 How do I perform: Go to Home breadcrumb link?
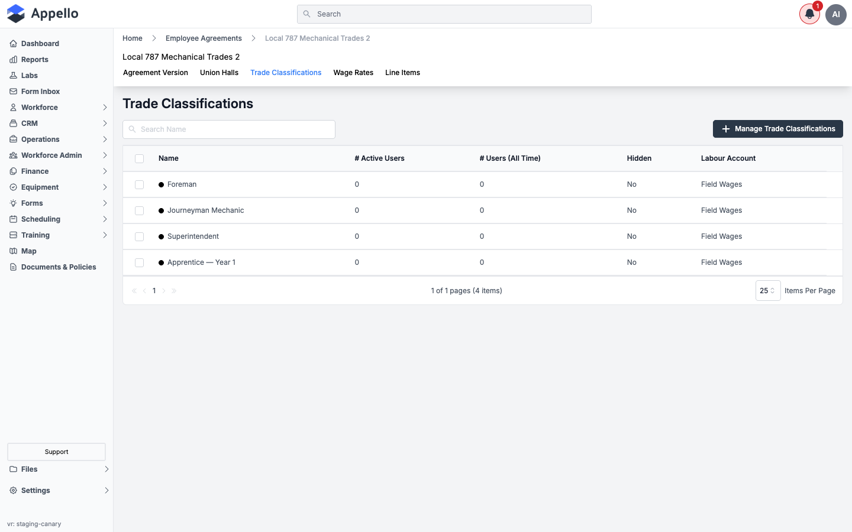(x=133, y=38)
